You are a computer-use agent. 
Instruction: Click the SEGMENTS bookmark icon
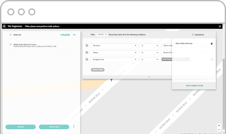[x=193, y=35]
